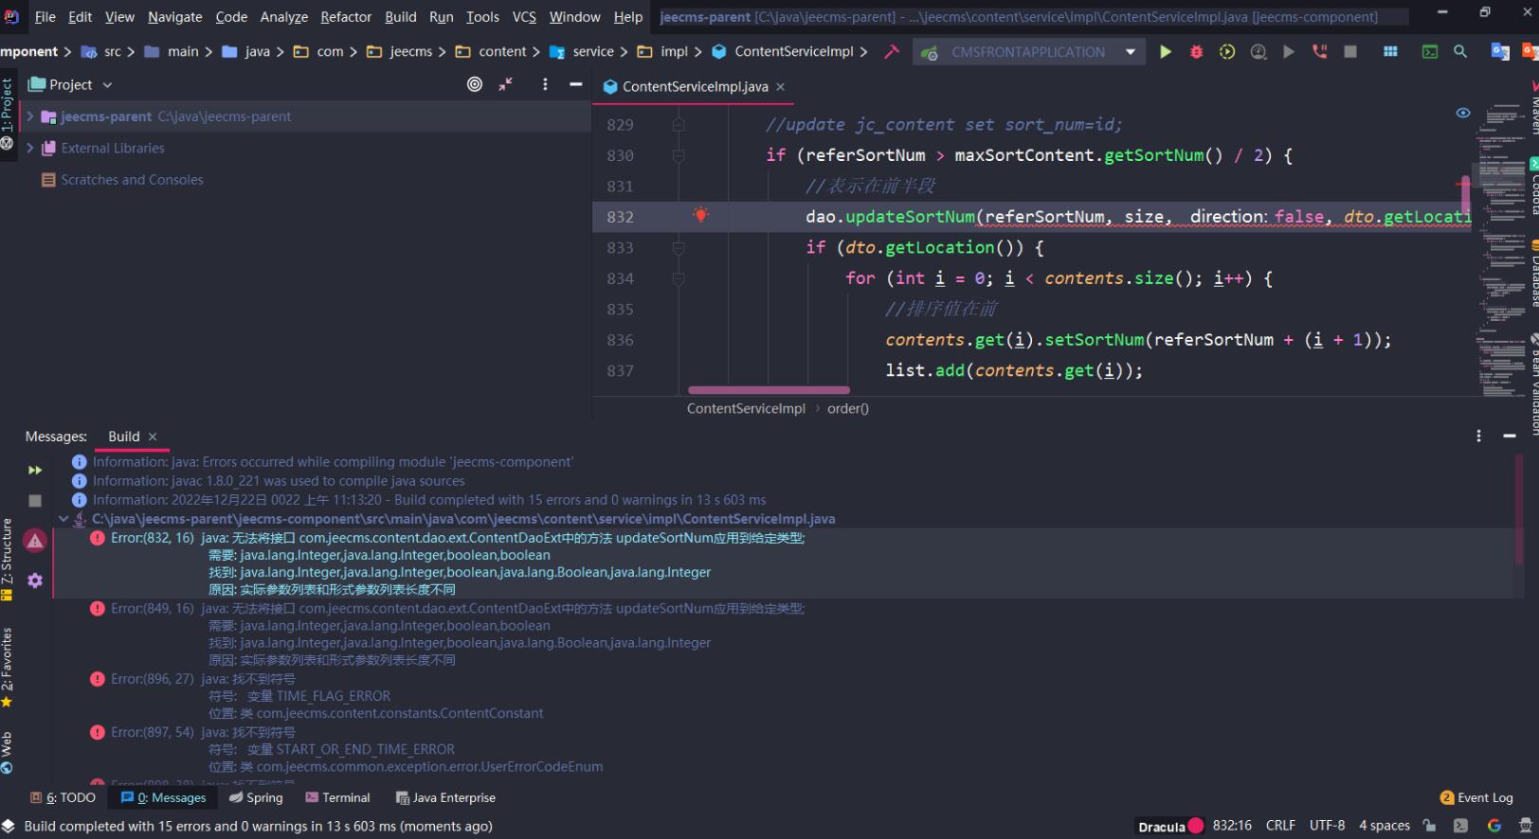This screenshot has height=839, width=1539.
Task: Click the build hammer icon
Action: [892, 52]
